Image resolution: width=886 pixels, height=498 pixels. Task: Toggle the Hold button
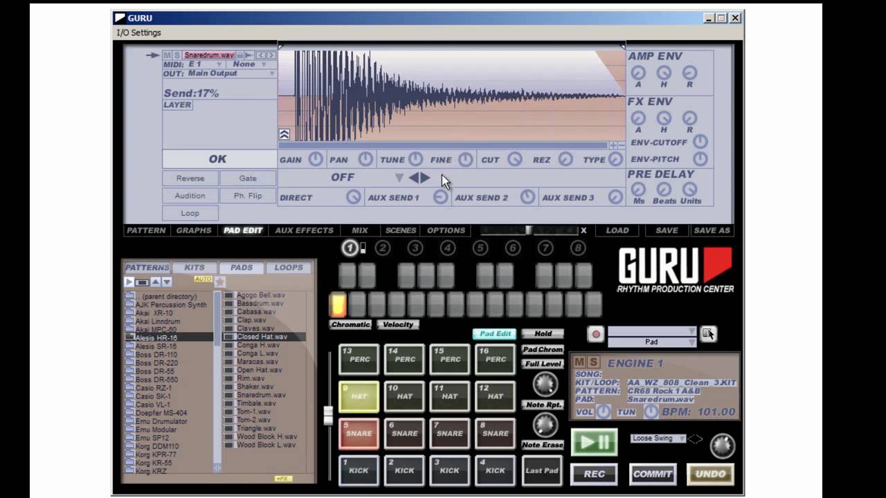coord(543,333)
